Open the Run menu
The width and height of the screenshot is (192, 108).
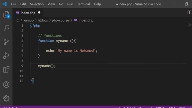70,4
